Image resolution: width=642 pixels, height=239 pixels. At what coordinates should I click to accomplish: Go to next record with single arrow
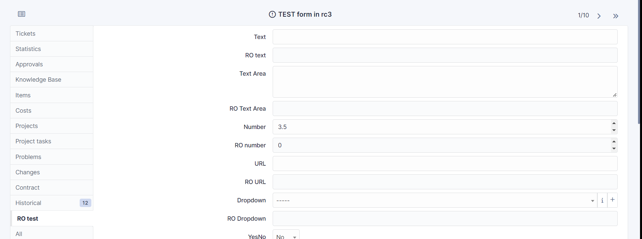click(599, 15)
